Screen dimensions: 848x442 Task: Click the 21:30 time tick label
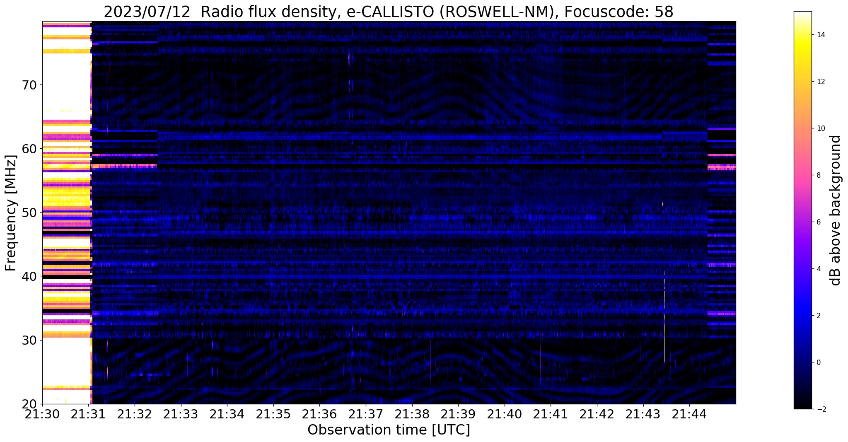coord(42,414)
